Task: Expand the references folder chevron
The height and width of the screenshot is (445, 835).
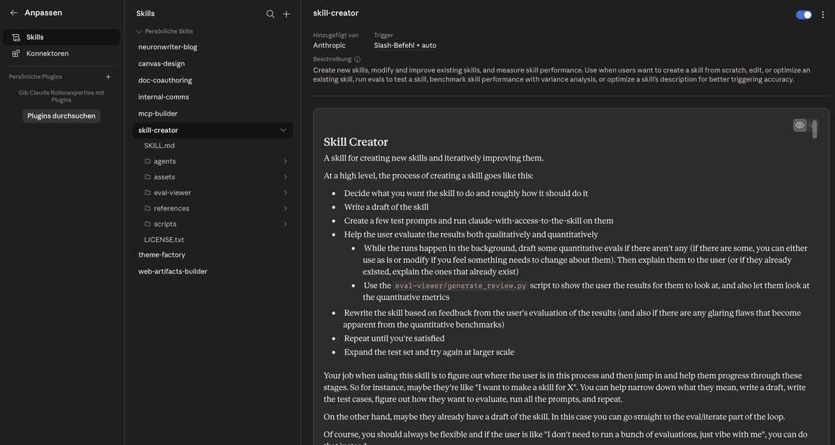Action: [285, 209]
